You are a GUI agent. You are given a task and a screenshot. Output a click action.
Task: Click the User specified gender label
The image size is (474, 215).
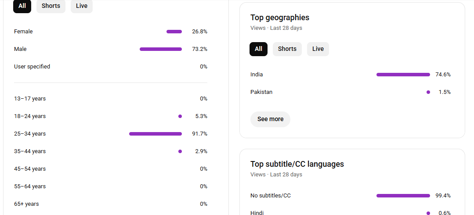click(x=32, y=67)
